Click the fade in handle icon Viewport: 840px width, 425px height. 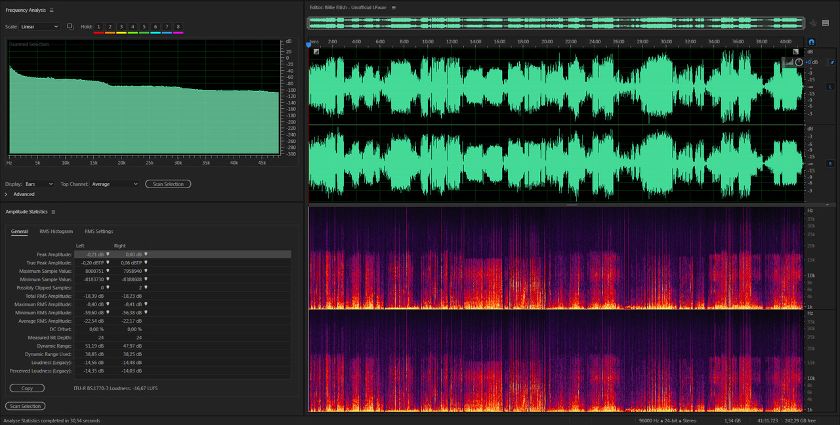coord(316,51)
